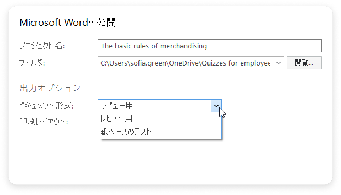The height and width of the screenshot is (195, 341).
Task: Click the Microsoft Wordへ公開 dialog title
Action: click(68, 23)
